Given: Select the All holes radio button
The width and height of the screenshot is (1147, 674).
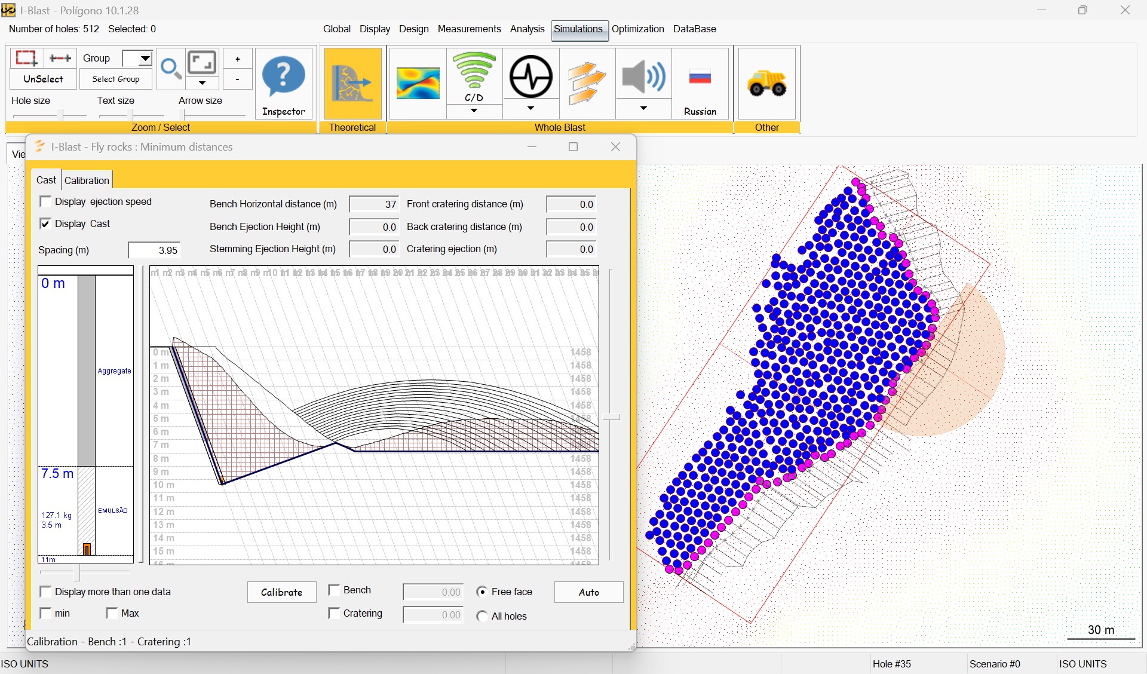Looking at the screenshot, I should (483, 616).
